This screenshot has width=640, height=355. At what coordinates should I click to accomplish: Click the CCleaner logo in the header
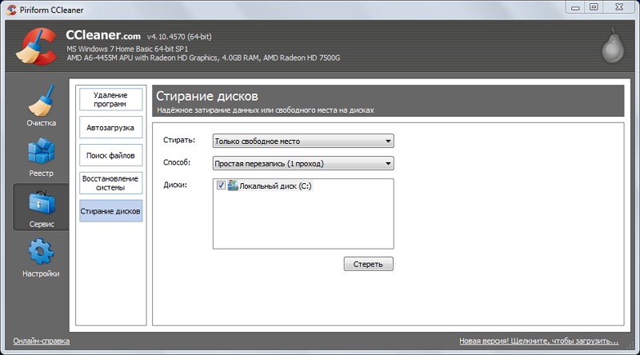[x=34, y=47]
